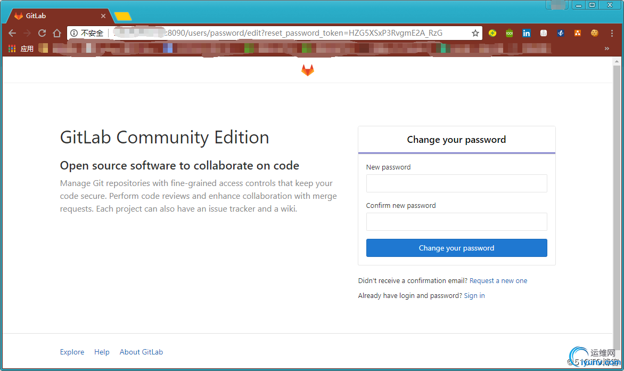The width and height of the screenshot is (624, 371).
Task: Click the Change your password submit button
Action: [x=456, y=248]
